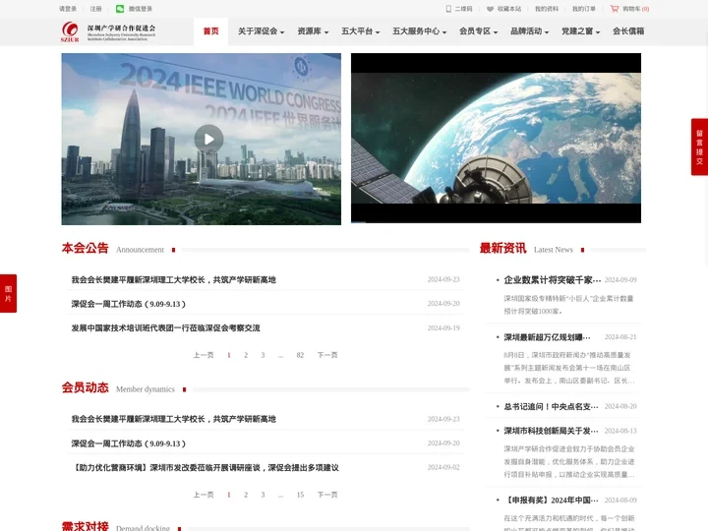Screen dimensions: 708x531
Task: Click the 会员动态 section heading
Action: [85, 387]
